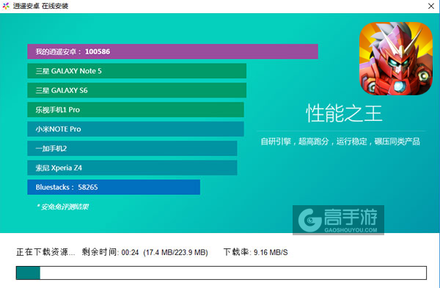This screenshot has height=288, width=440.
Task: Select the 乐视手机1 Pro bar
Action: [136, 110]
